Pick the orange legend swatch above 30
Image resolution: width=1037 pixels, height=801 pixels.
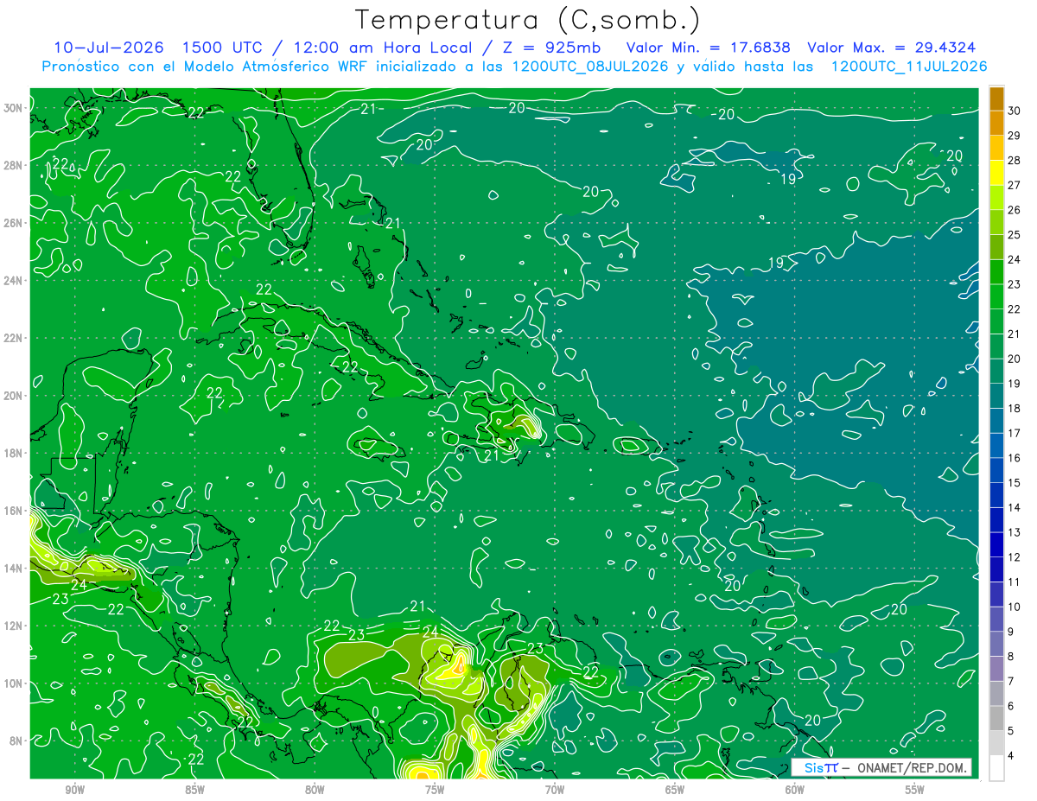pyautogui.click(x=996, y=99)
